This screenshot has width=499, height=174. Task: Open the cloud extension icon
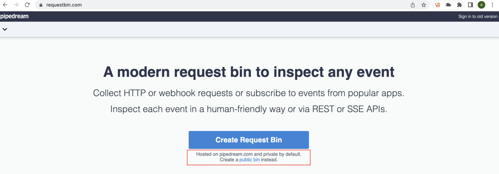pyautogui.click(x=448, y=5)
